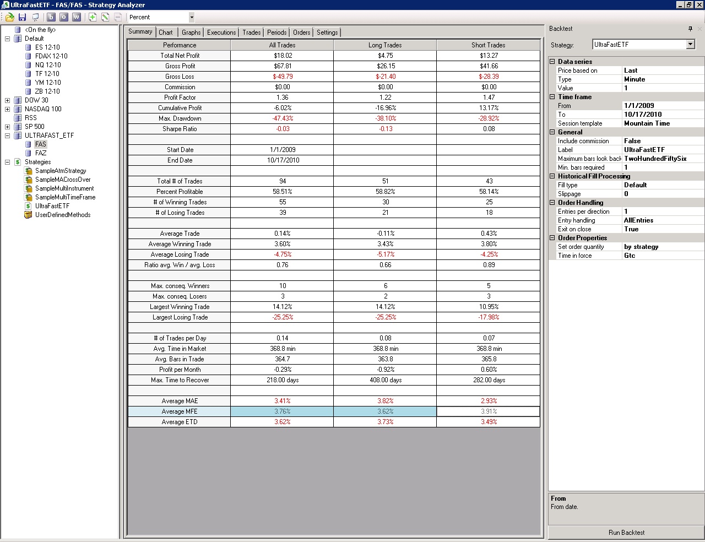Open the Strategy selector dropdown arrow
Screen dimensions: 705x542
[691, 45]
